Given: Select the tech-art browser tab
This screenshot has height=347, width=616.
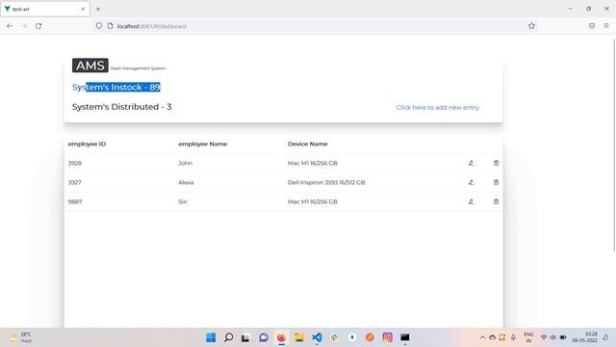Looking at the screenshot, I should [45, 9].
